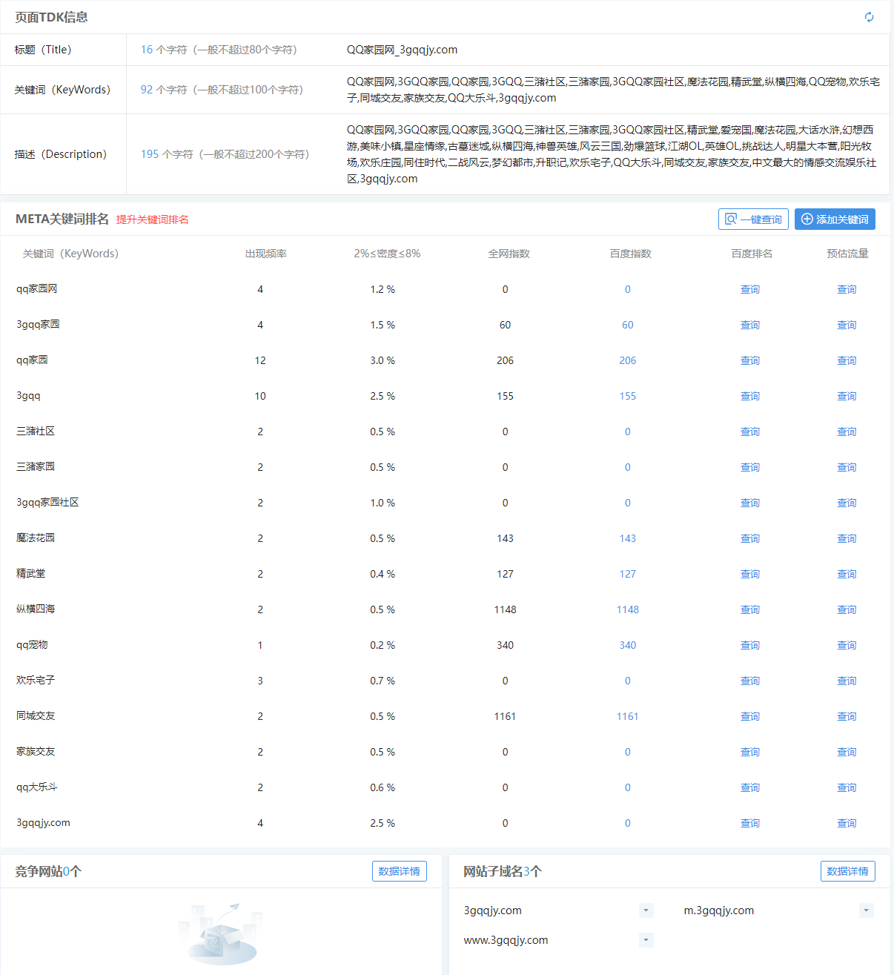Open Baidu index 1148 for 纵横四海

click(628, 609)
